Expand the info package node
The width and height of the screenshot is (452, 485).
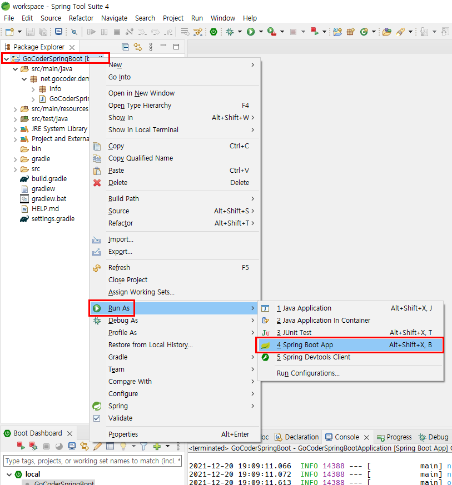33,89
